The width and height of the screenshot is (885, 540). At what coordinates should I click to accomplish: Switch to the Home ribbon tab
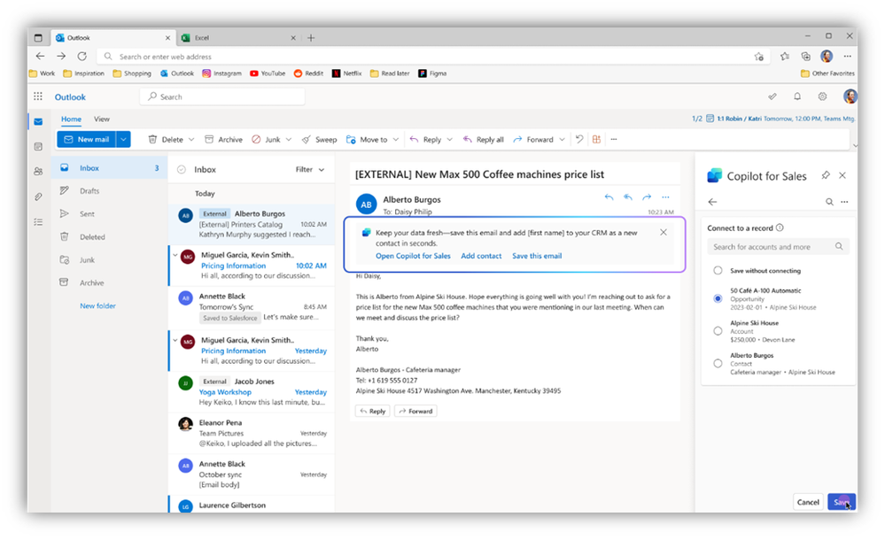[71, 119]
